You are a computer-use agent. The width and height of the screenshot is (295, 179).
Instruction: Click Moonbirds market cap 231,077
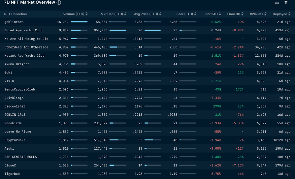101,123
